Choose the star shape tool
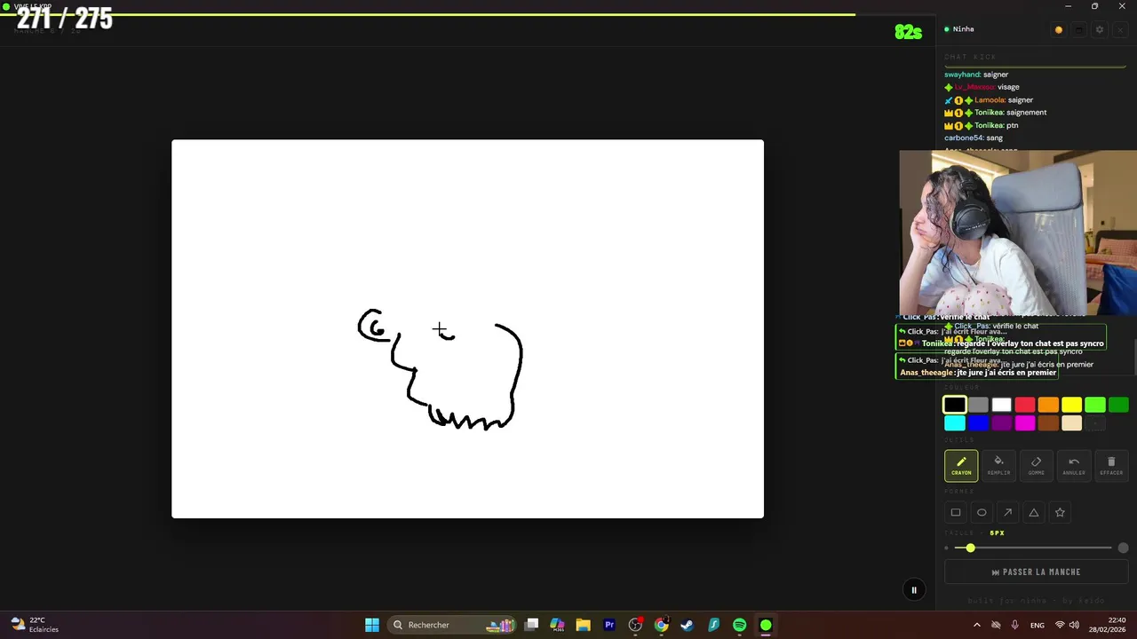Viewport: 1137px width, 639px height. click(1060, 512)
